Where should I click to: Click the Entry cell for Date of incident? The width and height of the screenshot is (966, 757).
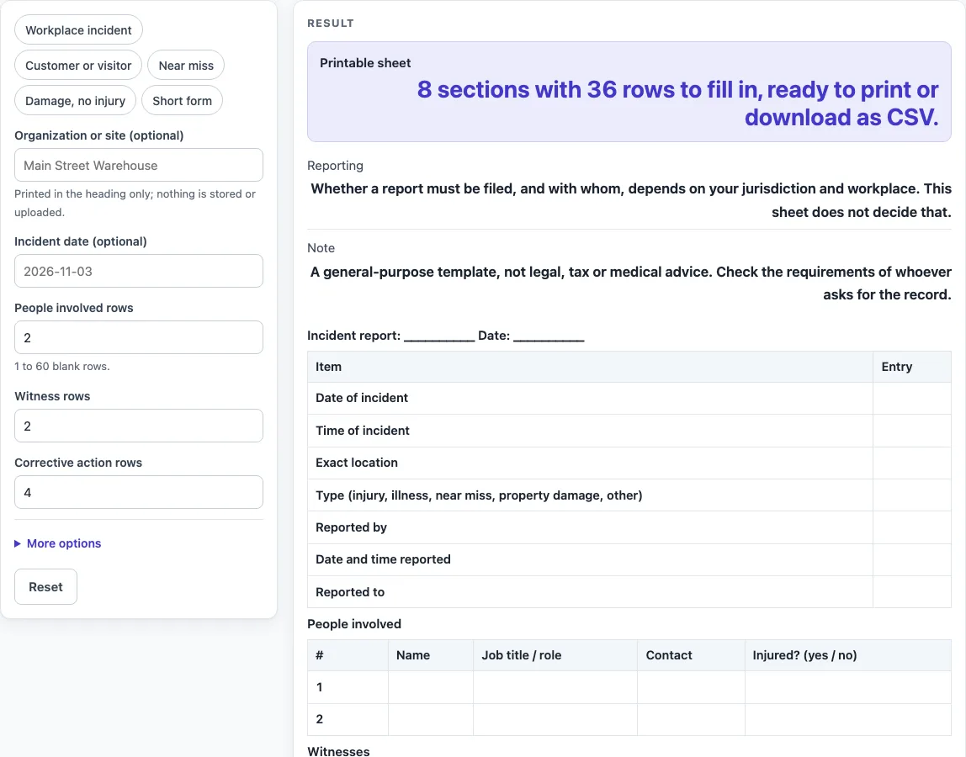coord(912,398)
